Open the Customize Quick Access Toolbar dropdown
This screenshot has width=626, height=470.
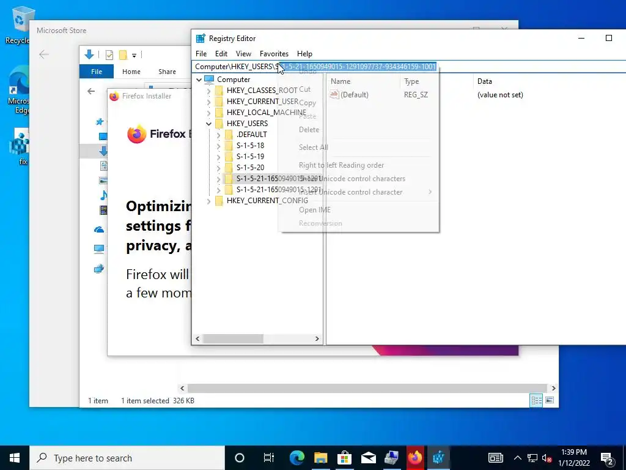click(134, 55)
